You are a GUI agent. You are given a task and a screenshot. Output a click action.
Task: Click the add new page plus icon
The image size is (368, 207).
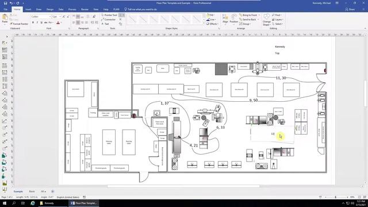click(x=52, y=191)
